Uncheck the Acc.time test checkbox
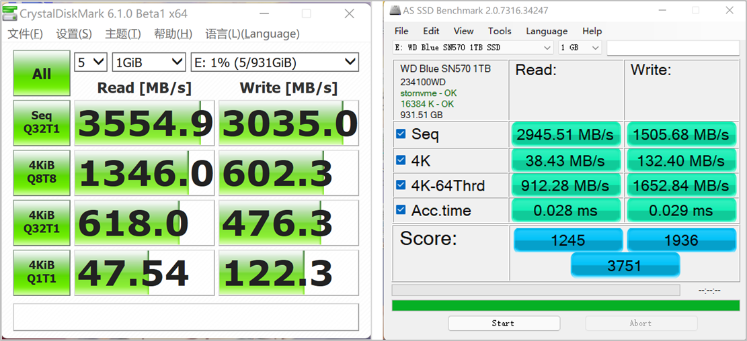Screen dimensions: 747x341 coord(401,209)
